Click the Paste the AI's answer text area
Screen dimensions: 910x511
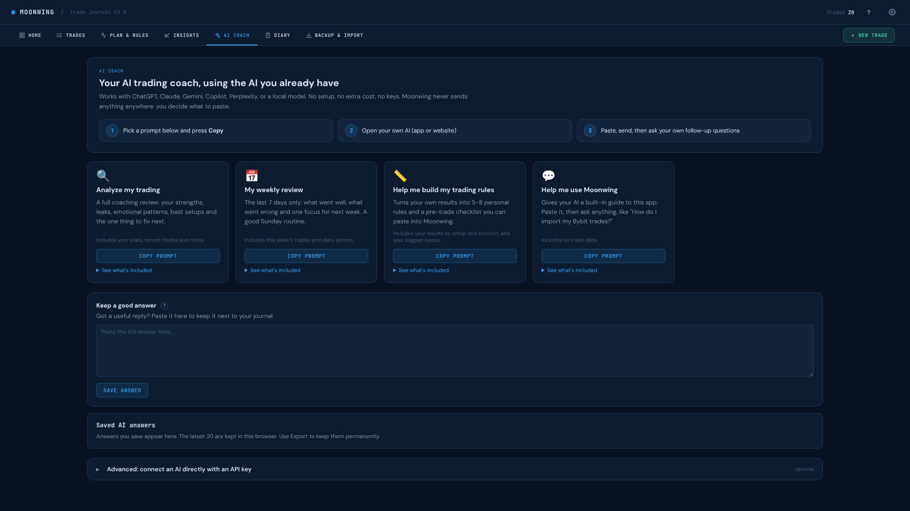coord(455,351)
